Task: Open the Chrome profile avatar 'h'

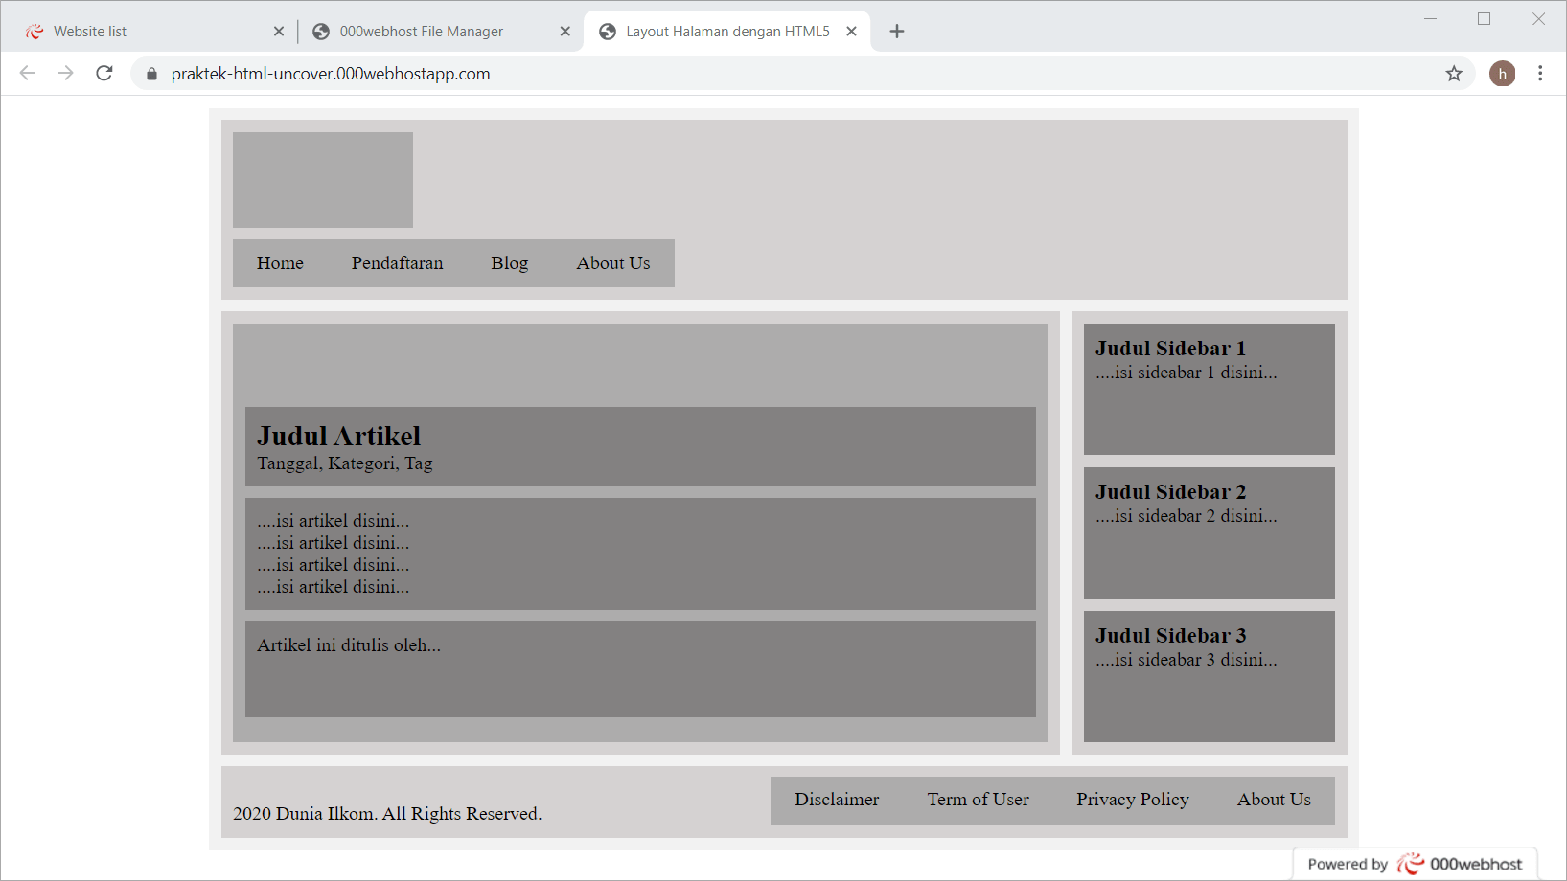Action: click(1502, 74)
